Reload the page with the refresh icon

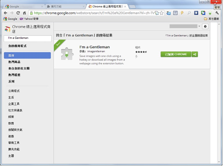18,13
